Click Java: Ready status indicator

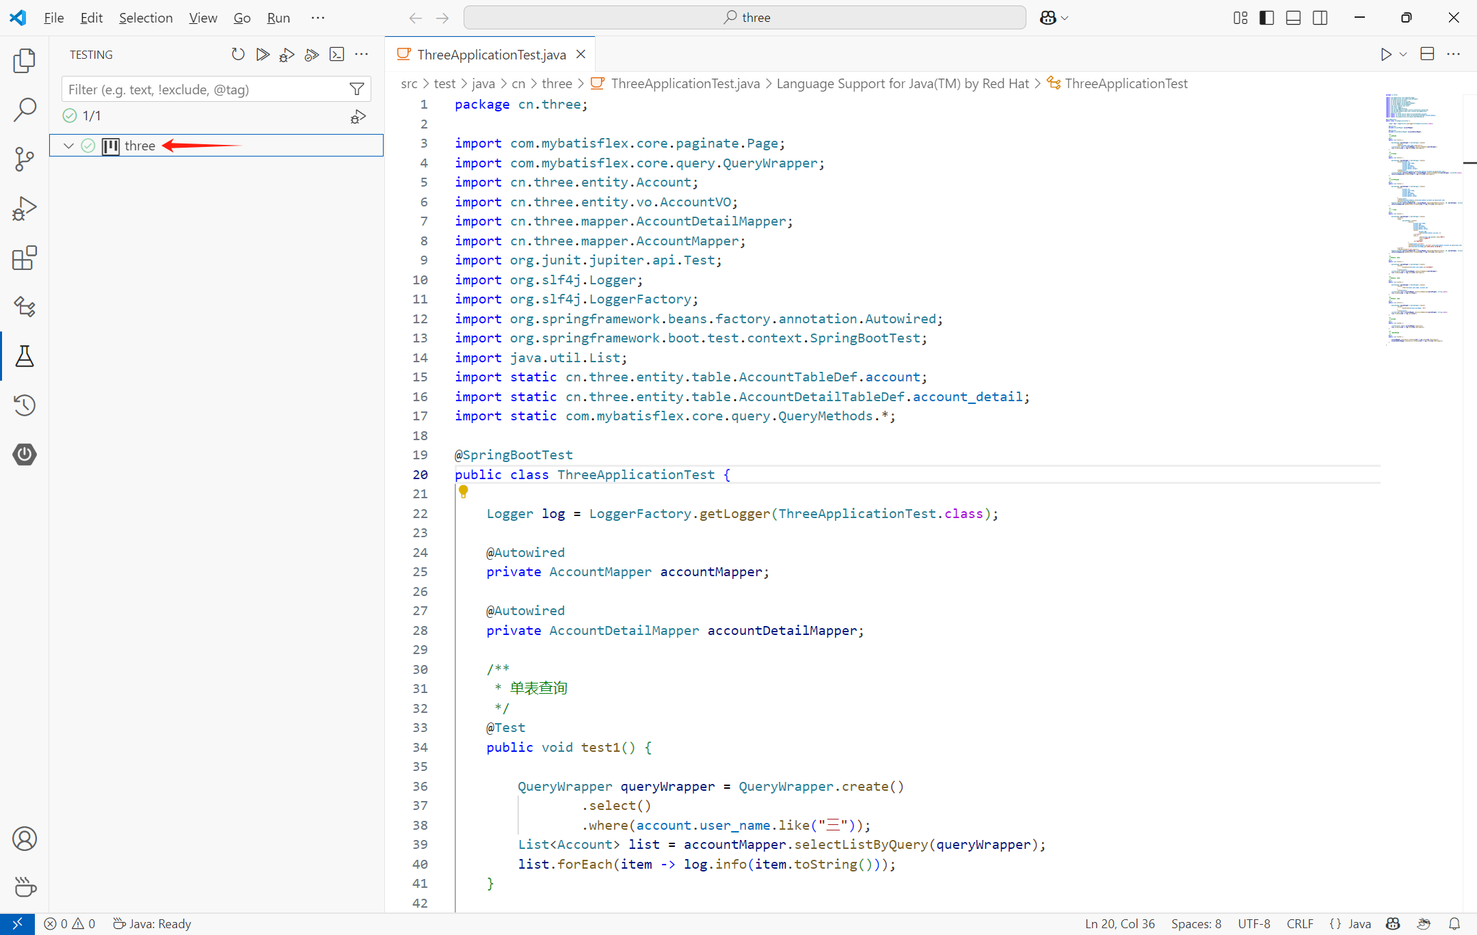coord(152,923)
